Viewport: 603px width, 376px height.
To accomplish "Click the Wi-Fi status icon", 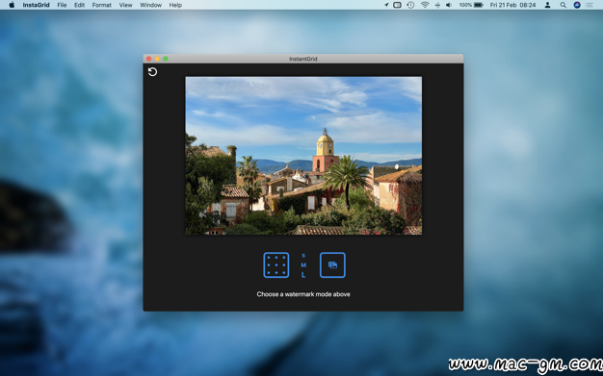I will tap(425, 5).
